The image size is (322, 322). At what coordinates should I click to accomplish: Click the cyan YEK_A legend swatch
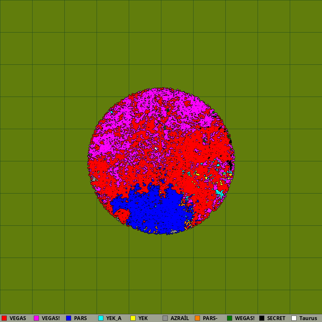point(101,318)
